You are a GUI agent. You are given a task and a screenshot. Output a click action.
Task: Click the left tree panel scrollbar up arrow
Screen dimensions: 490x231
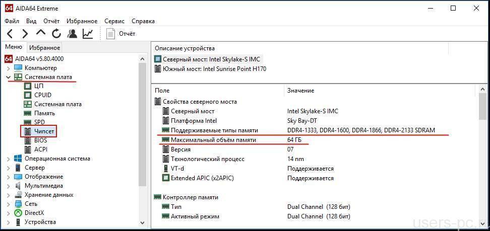[x=143, y=59]
